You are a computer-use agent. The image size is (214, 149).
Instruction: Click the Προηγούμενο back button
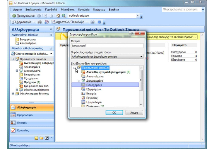[x=24, y=16]
